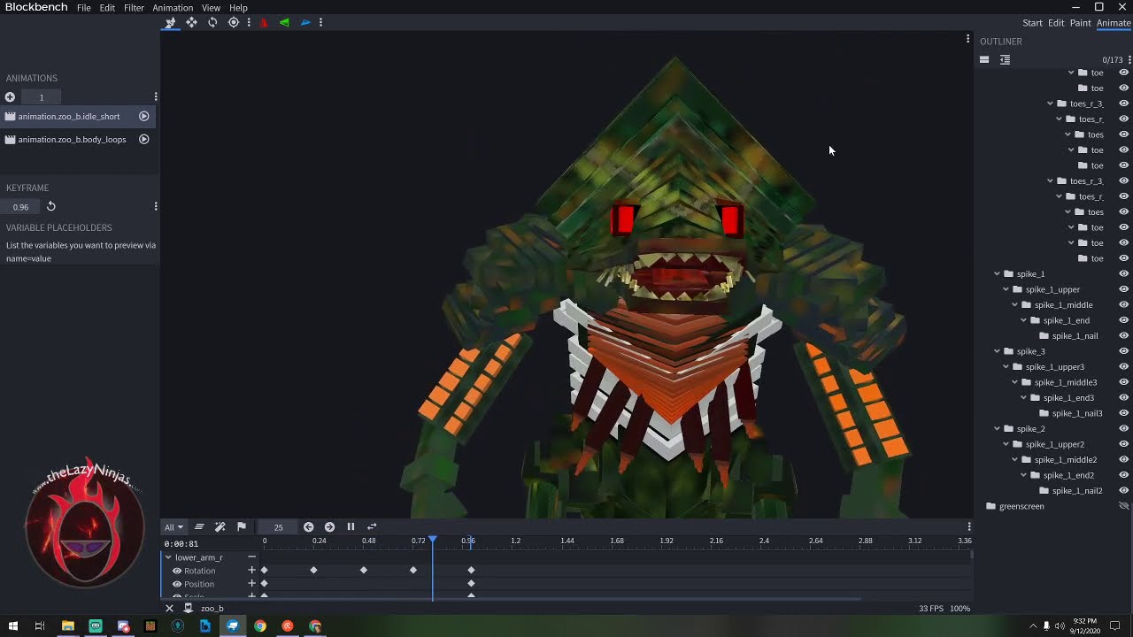Select the Rotate tool in the top toolbar
The width and height of the screenshot is (1133, 637).
point(212,22)
